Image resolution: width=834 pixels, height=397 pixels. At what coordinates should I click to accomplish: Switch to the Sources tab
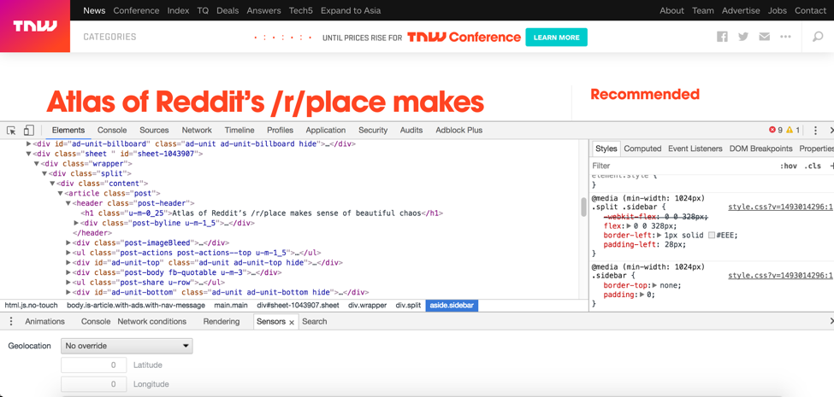[x=154, y=130]
